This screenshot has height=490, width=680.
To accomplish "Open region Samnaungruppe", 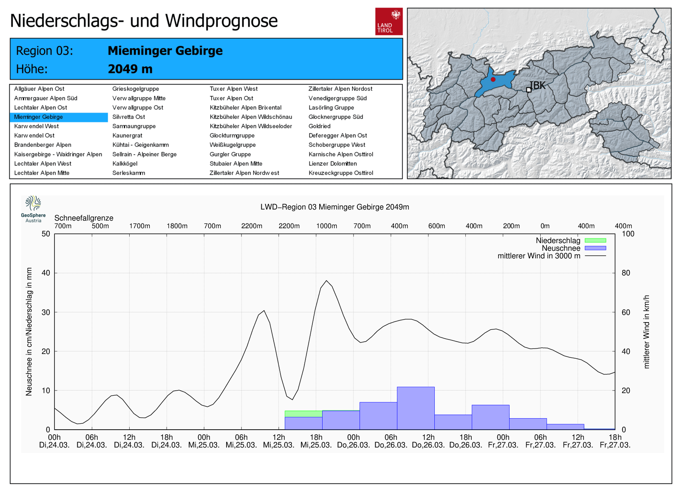I will [x=134, y=126].
